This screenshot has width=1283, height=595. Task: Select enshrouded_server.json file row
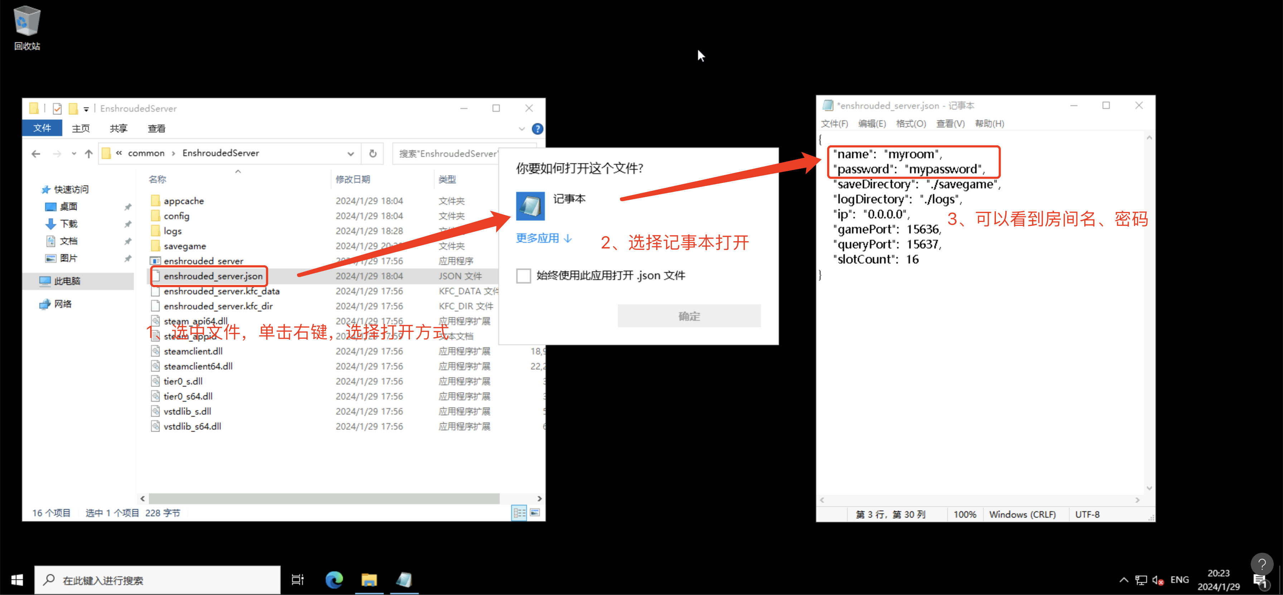tap(323, 276)
